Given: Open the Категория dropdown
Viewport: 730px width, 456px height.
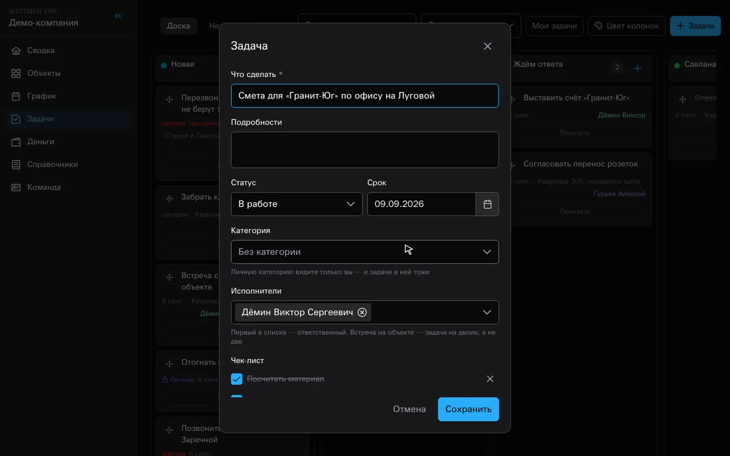Looking at the screenshot, I should [x=365, y=252].
